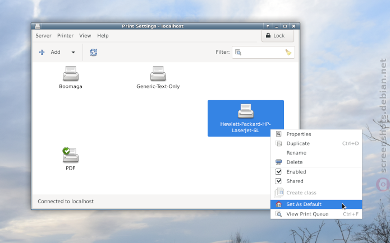Open the Server menu
This screenshot has height=243, width=390.
coord(43,36)
